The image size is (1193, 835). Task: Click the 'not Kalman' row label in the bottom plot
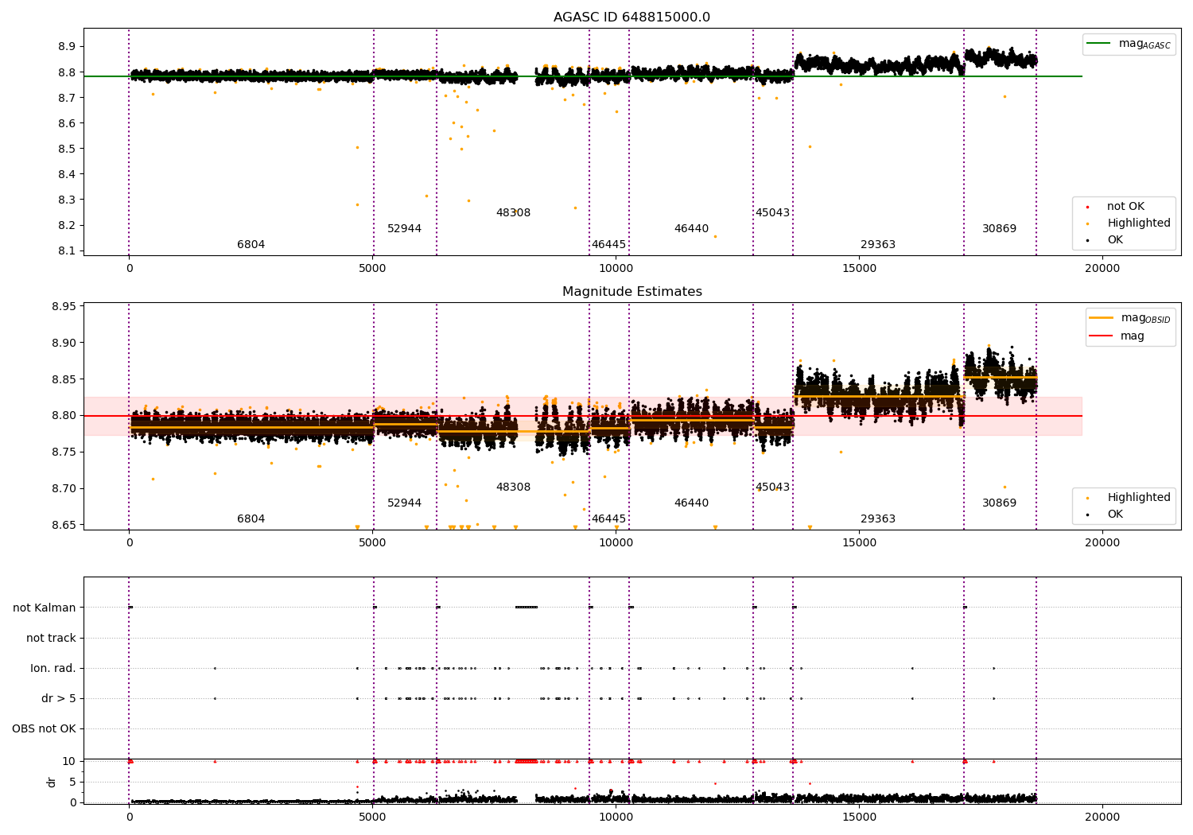(x=45, y=608)
